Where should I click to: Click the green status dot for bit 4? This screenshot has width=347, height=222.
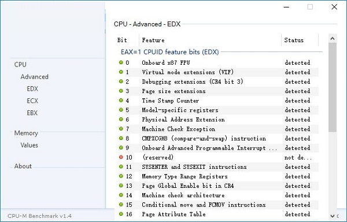pos(121,101)
